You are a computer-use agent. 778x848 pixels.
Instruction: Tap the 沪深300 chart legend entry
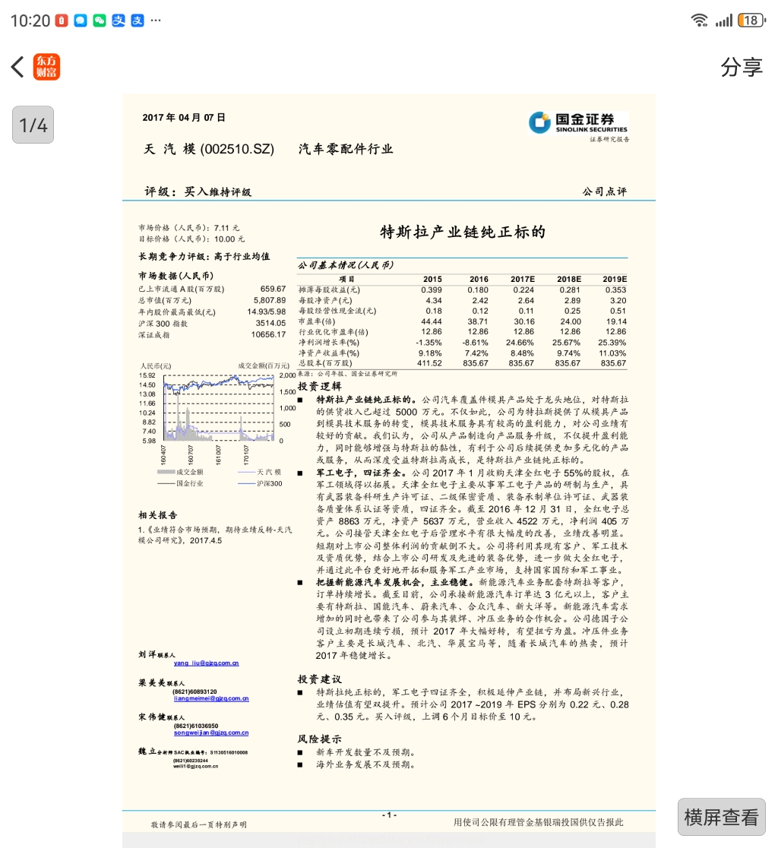260,483
